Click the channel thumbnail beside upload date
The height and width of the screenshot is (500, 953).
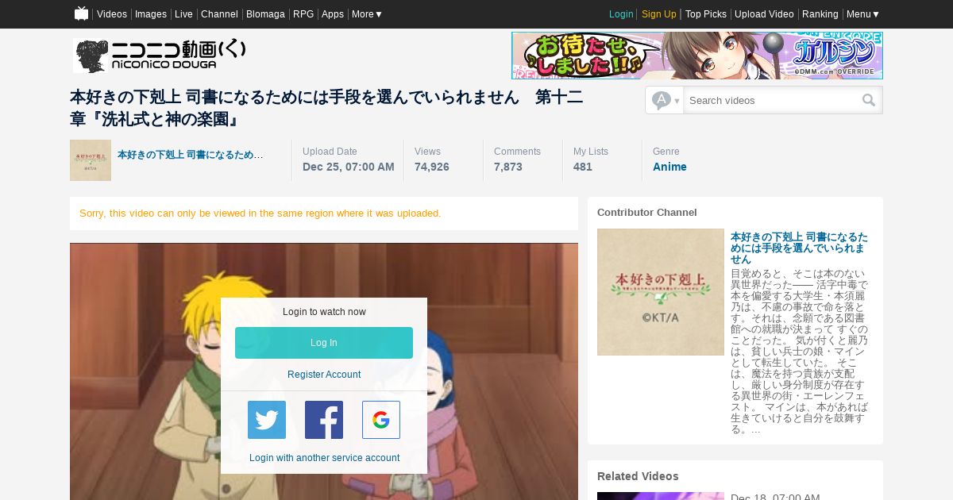(x=91, y=160)
